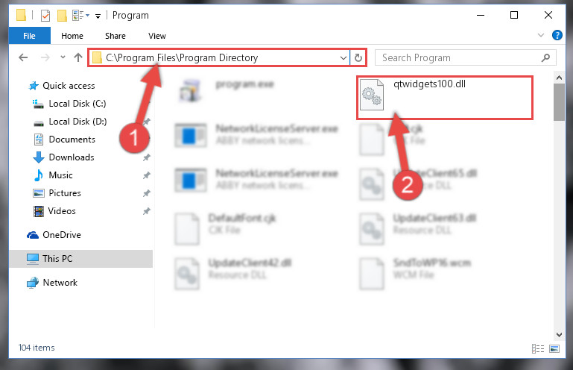The width and height of the screenshot is (573, 370).
Task: Go back with the Back arrow
Action: (x=23, y=57)
